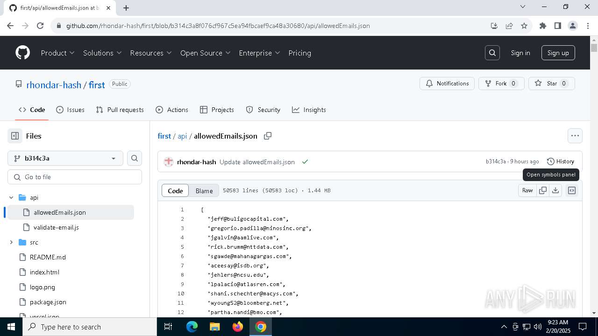Click the Sign up button
Viewport: 598px width, 336px height.
tap(558, 53)
